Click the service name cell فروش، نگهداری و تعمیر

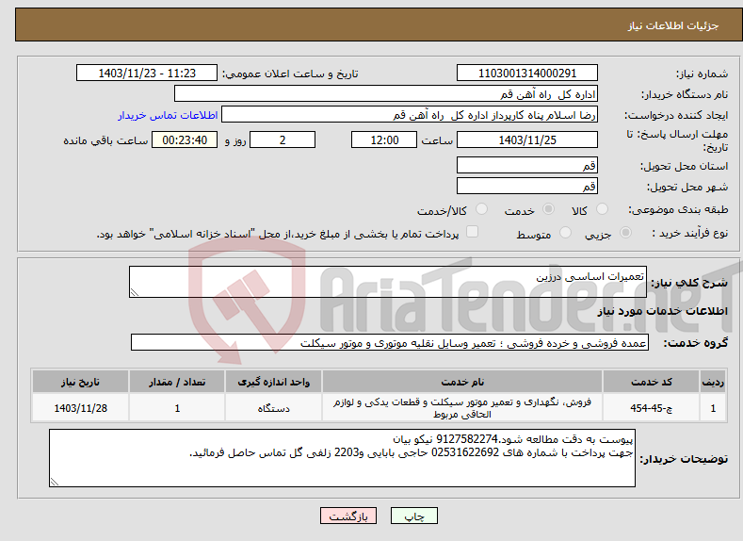462,408
